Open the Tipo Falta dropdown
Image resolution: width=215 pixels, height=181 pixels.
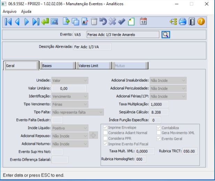click(x=78, y=112)
